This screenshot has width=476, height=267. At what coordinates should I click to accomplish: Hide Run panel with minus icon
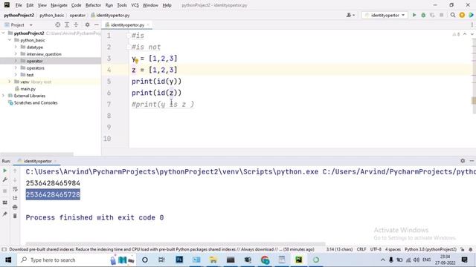[472, 161]
